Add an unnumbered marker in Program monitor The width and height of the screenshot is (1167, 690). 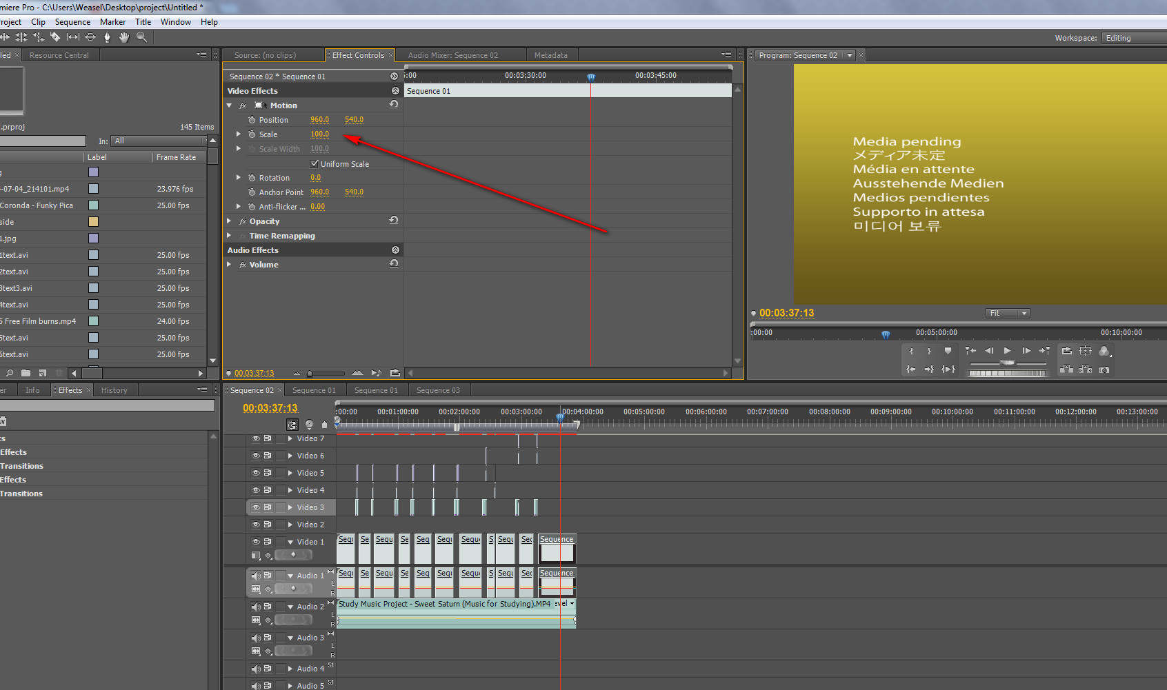(948, 351)
